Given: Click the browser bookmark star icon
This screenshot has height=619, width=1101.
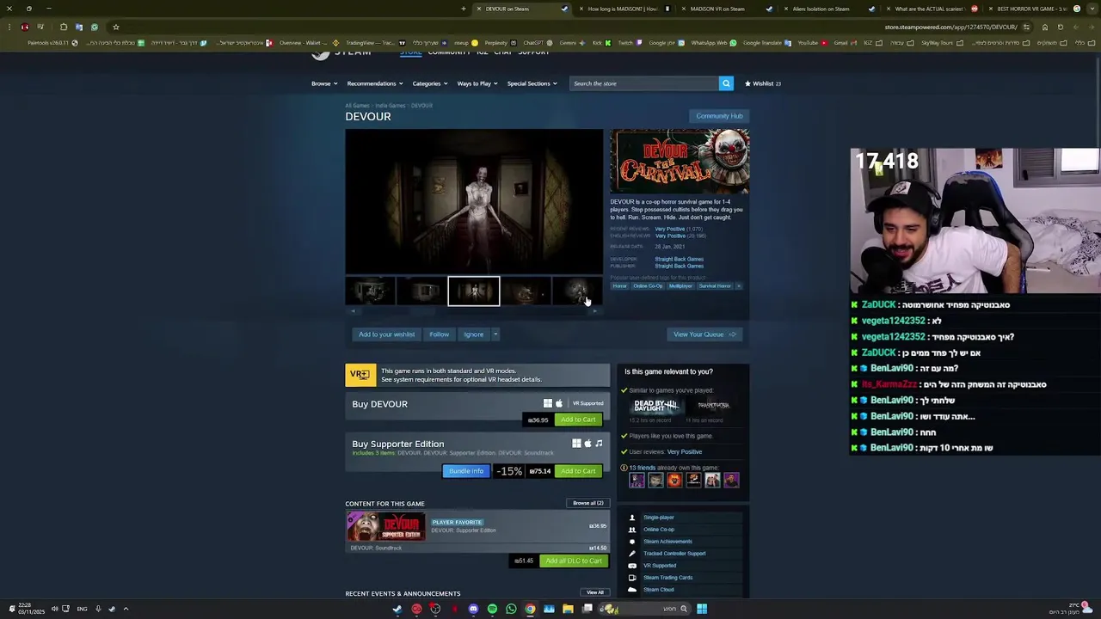Looking at the screenshot, I should [116, 27].
